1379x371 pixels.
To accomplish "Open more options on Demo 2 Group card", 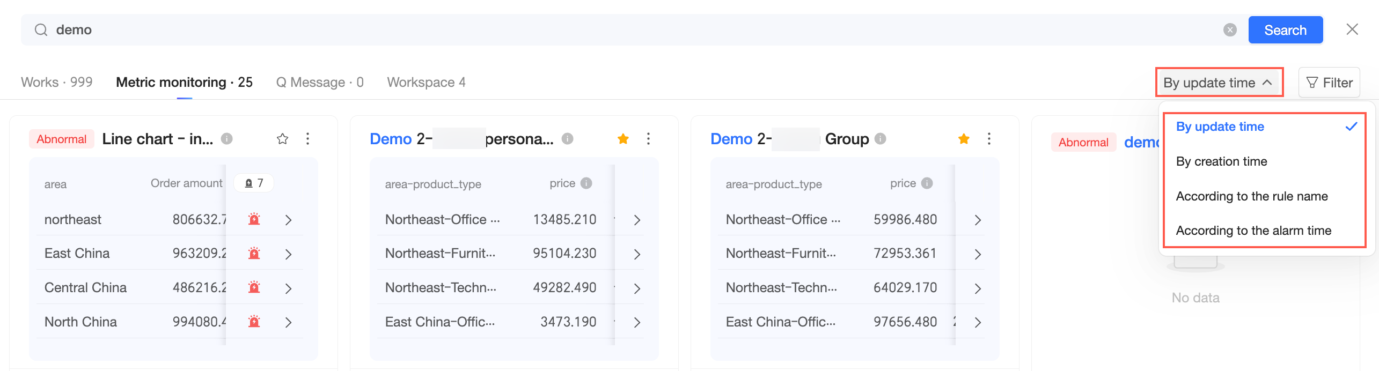I will coord(989,139).
